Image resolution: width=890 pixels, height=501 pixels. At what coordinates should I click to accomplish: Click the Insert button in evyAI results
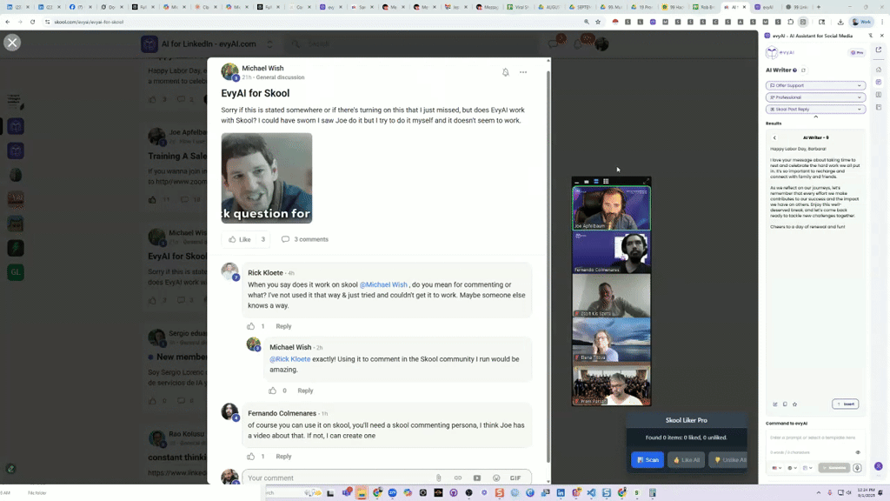(845, 404)
